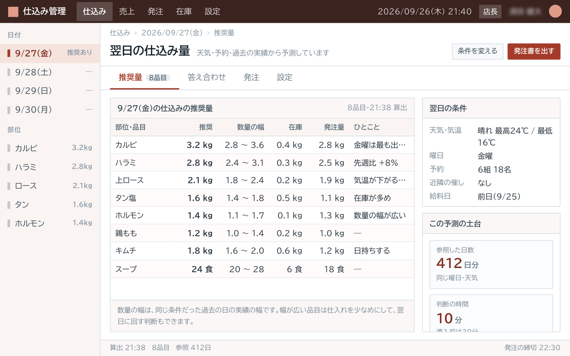Switch to the 答え合わせ tab
Screen dimensions: 570x356
(207, 77)
